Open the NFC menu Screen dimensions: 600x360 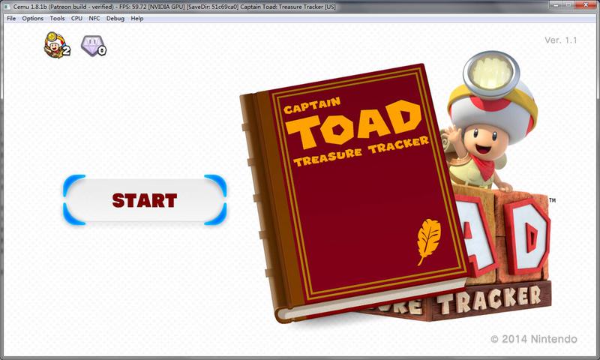94,18
